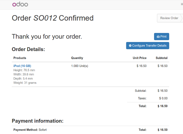Click the Thank you for your order text
This screenshot has width=183, height=134.
(47, 36)
